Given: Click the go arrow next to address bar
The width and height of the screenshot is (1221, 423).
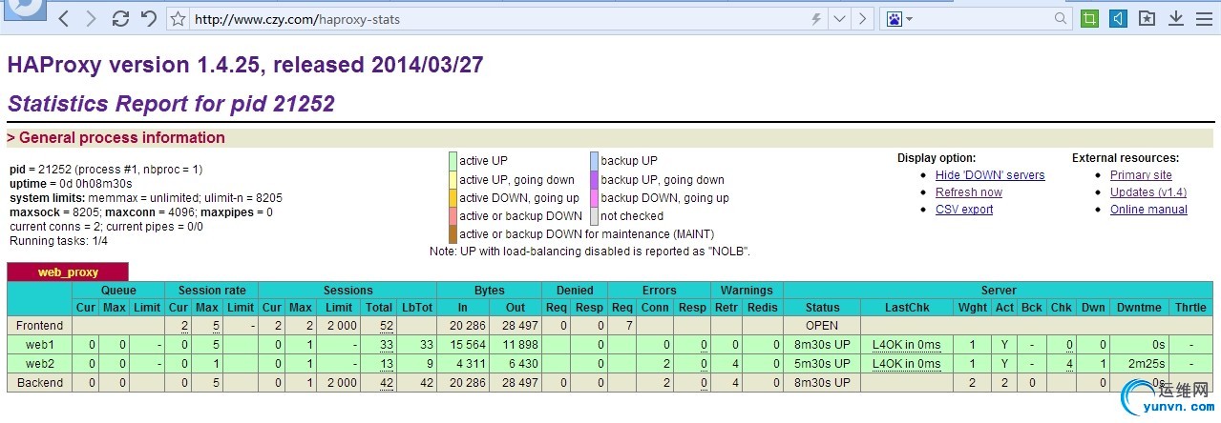Looking at the screenshot, I should click(863, 18).
